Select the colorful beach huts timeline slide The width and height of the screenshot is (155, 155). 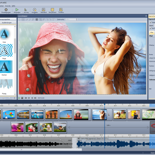[23, 114]
